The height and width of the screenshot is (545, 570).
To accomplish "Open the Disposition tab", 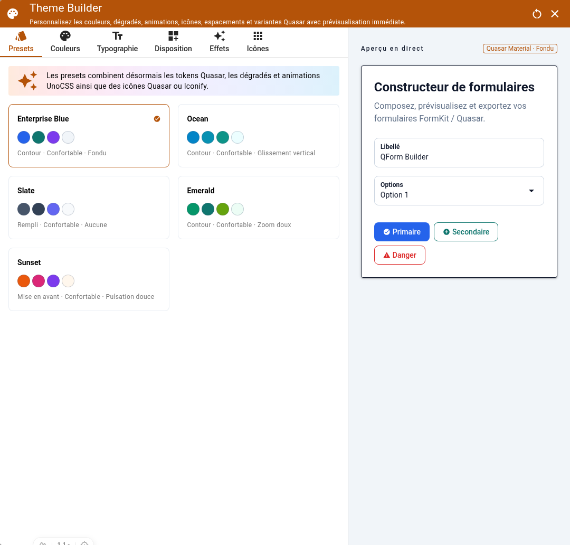I will pos(174,42).
